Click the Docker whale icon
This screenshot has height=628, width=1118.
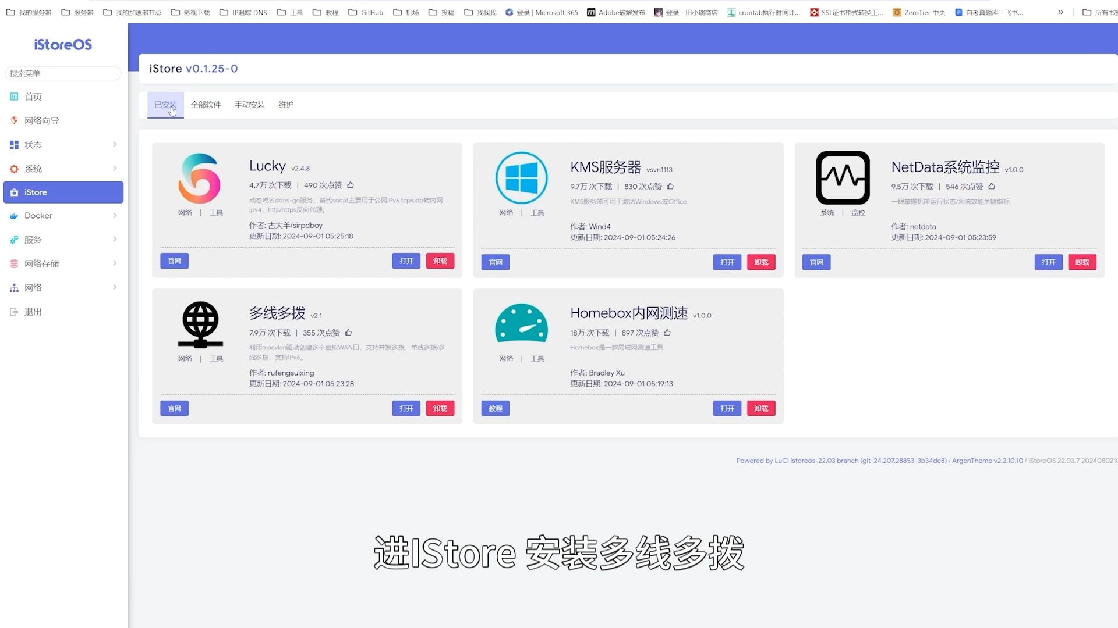(14, 216)
